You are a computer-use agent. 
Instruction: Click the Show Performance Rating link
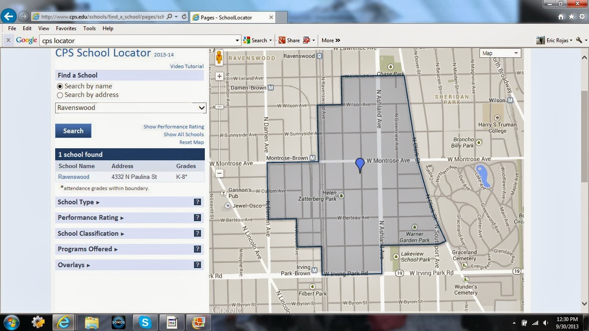174,127
